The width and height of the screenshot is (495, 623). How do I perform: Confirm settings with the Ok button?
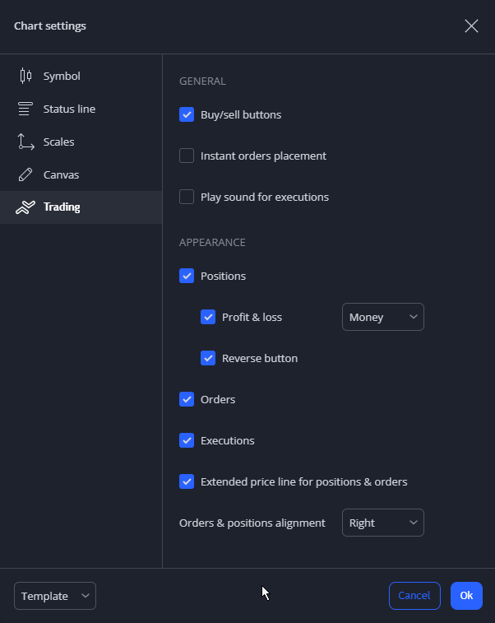point(466,596)
